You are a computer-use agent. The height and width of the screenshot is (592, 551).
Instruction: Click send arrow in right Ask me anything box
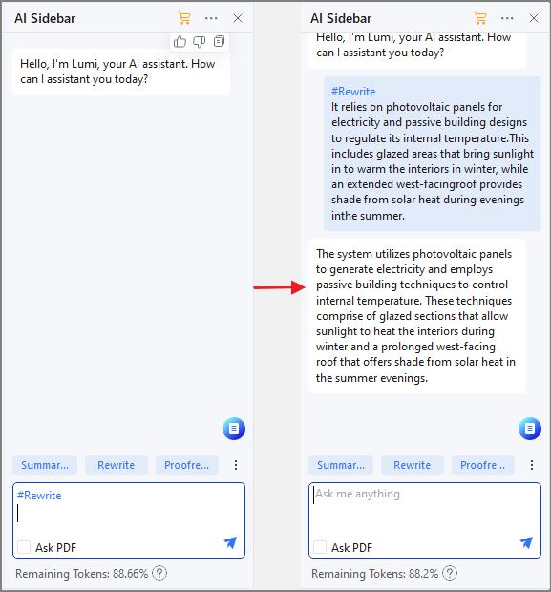[526, 542]
